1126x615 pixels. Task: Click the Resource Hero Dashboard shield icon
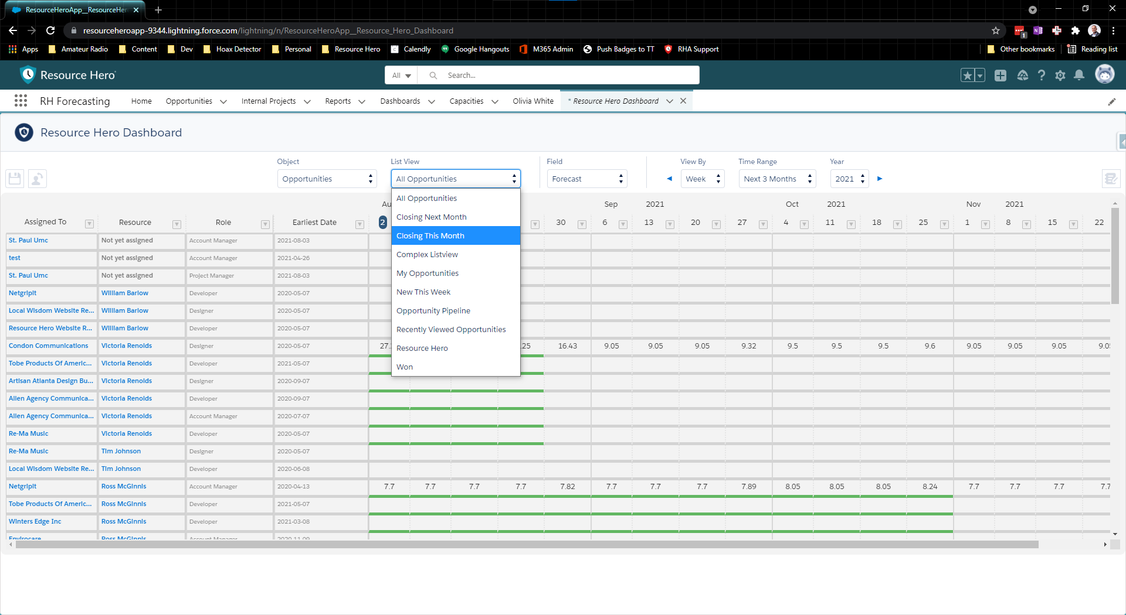pos(24,132)
